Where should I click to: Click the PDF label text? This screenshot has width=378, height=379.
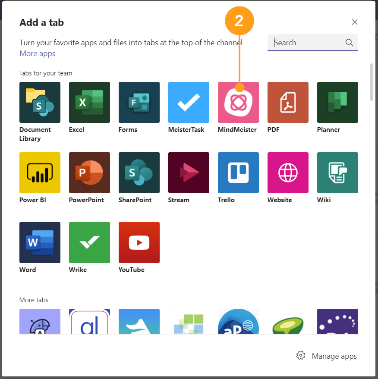click(x=273, y=130)
